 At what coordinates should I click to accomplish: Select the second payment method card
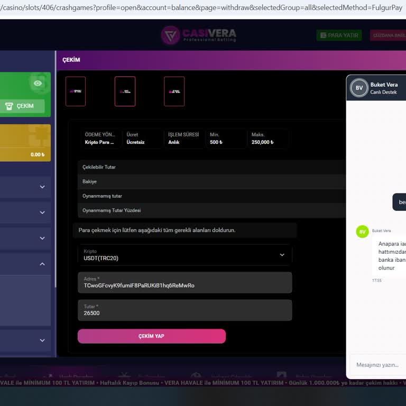click(125, 91)
